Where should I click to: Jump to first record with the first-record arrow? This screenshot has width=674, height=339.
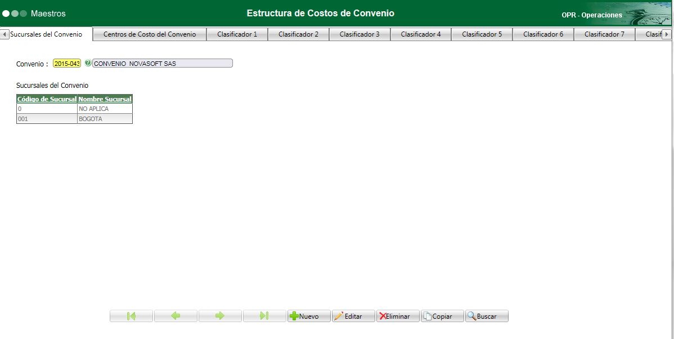[x=131, y=316]
